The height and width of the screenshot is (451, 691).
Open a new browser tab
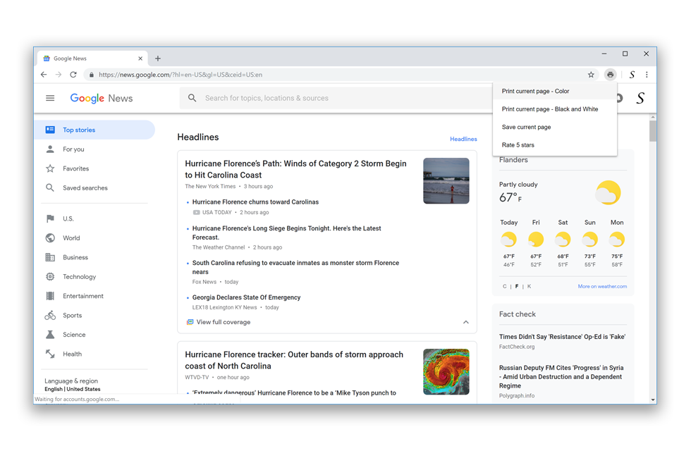click(x=158, y=58)
